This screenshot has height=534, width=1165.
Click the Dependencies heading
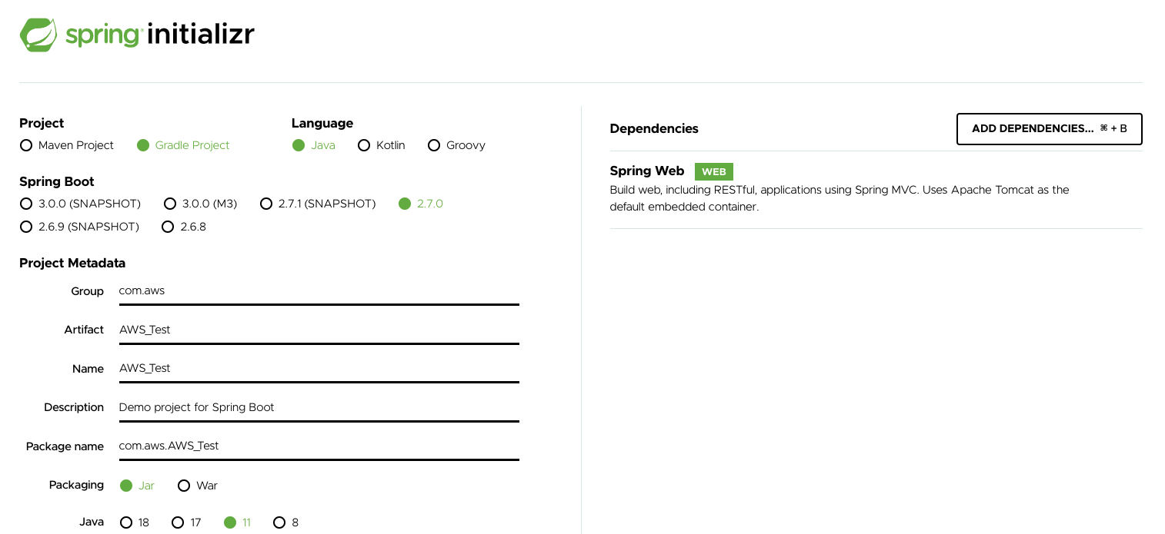654,129
